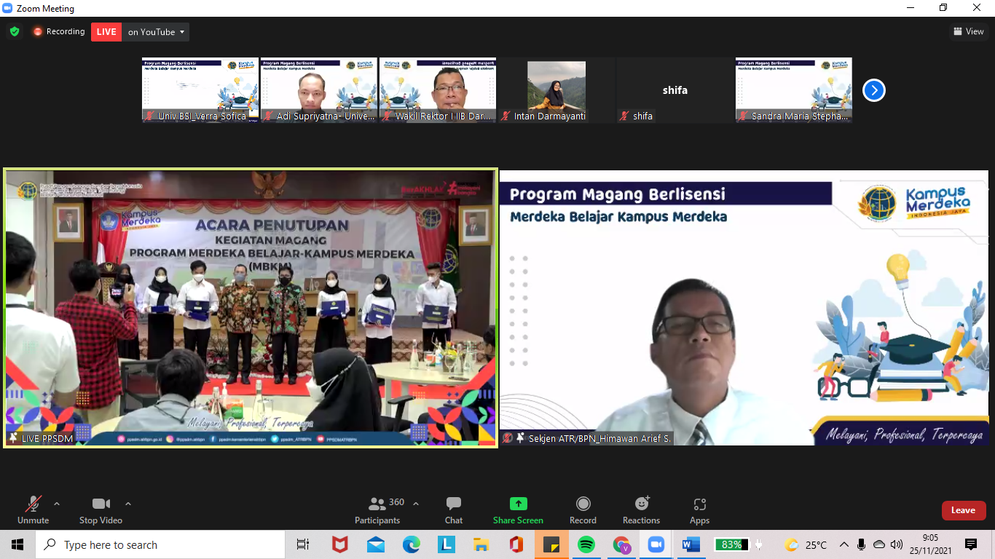Image resolution: width=995 pixels, height=559 pixels.
Task: Click the green encryption shield icon
Action: point(15,31)
